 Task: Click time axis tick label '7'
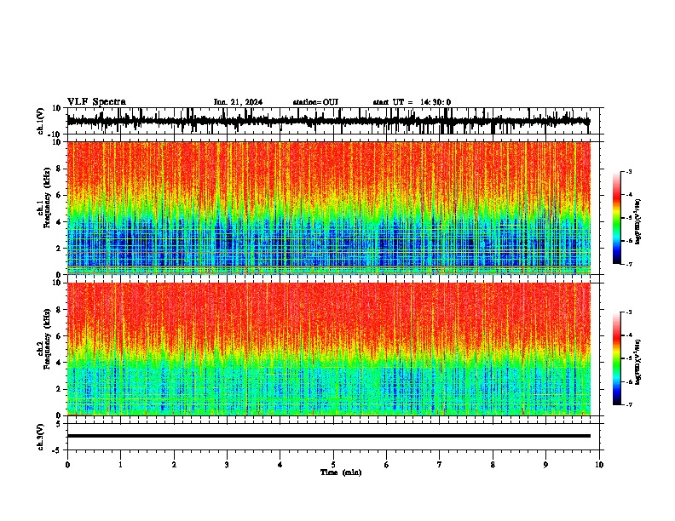click(x=440, y=465)
